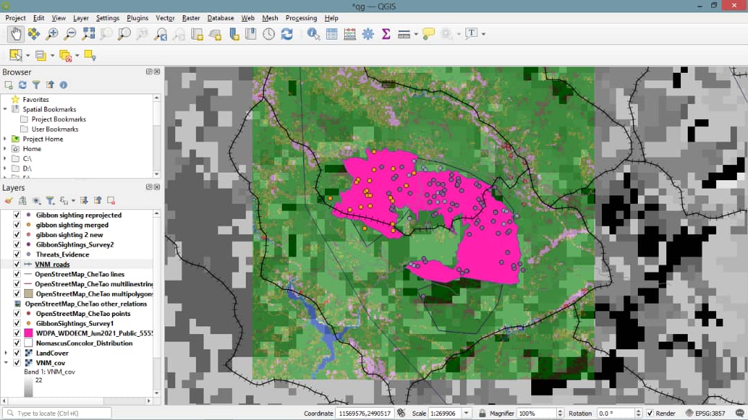
Task: Click the Zoom Full extent icon
Action: (x=88, y=34)
